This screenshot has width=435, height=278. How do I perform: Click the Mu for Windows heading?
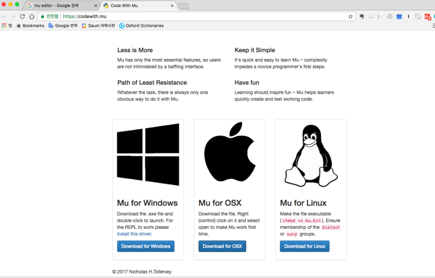pyautogui.click(x=147, y=203)
